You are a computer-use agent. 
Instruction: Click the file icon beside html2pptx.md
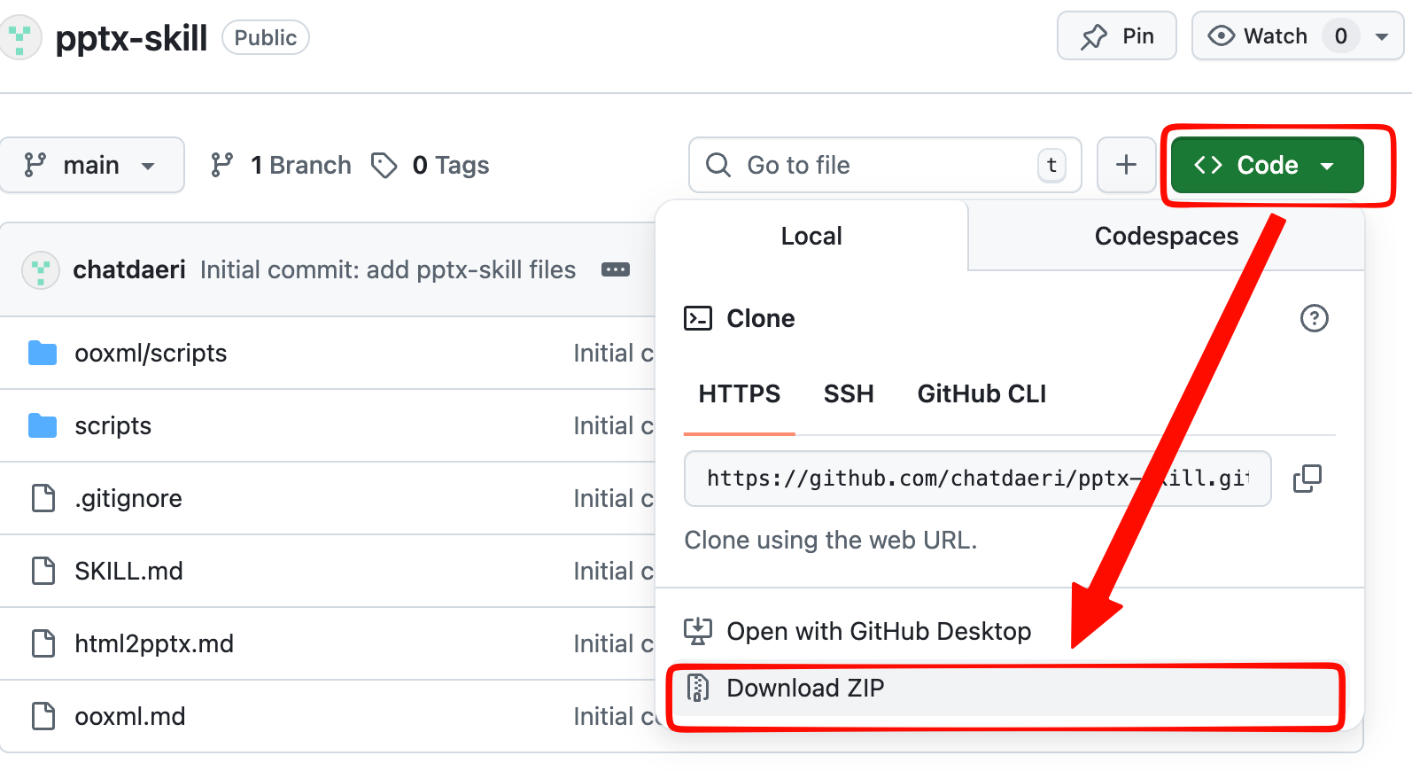click(x=43, y=643)
